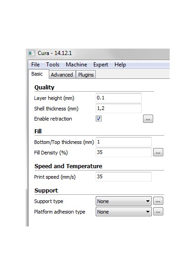Expand the Support type dropdown

click(124, 201)
